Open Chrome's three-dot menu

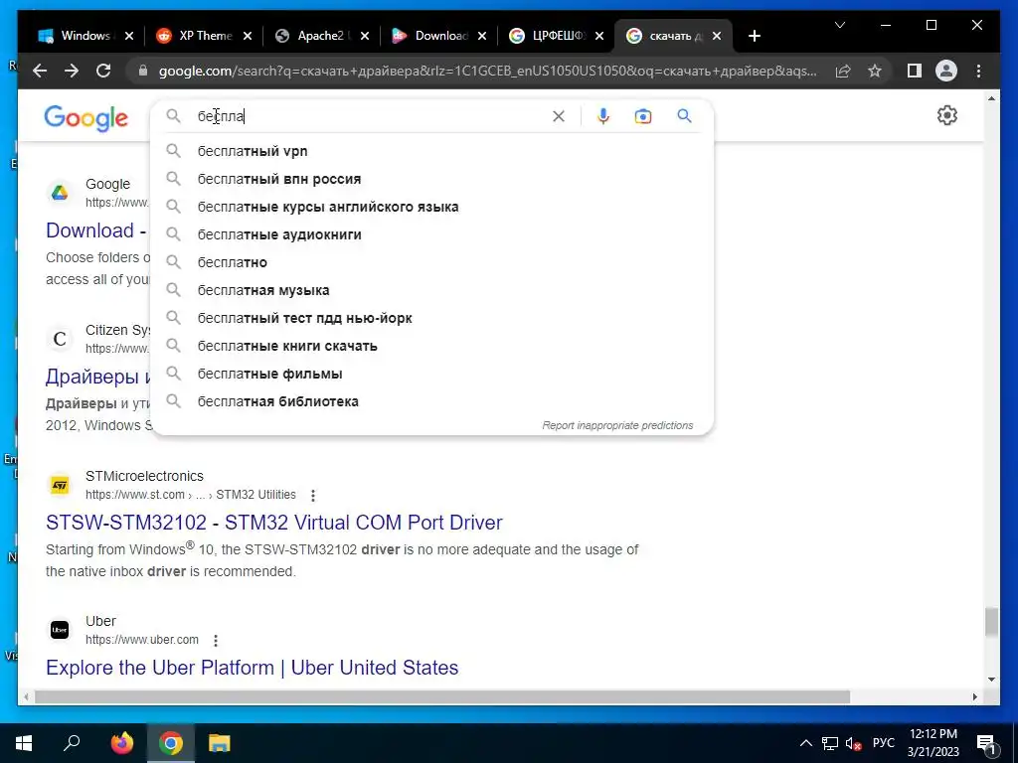(x=978, y=71)
